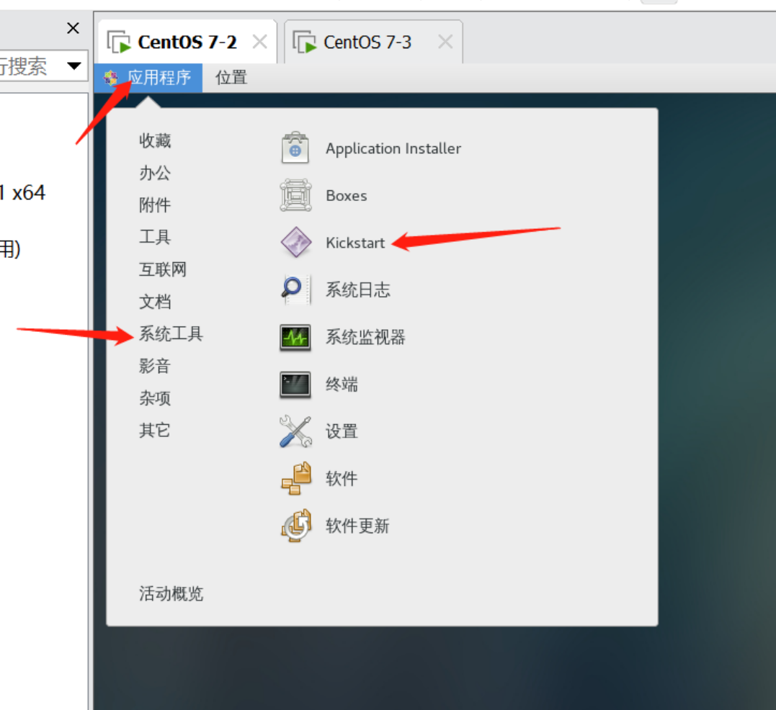
Task: Switch to the CentOS 7-2 tab
Action: pyautogui.click(x=187, y=42)
